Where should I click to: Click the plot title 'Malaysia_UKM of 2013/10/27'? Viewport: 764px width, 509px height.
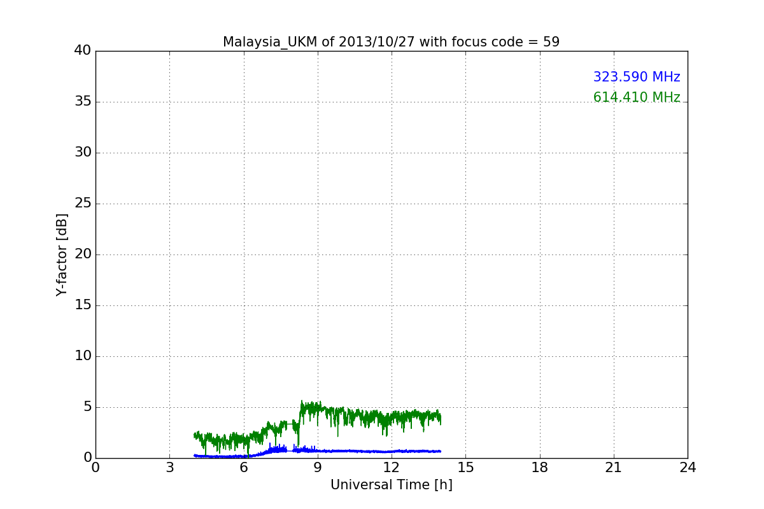click(391, 42)
